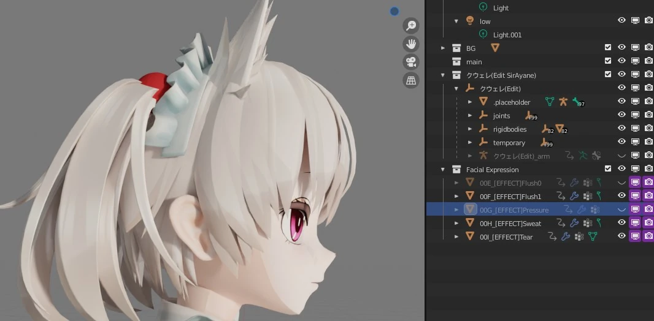Expand the rigidbodies object
654x321 pixels.
pyautogui.click(x=470, y=129)
